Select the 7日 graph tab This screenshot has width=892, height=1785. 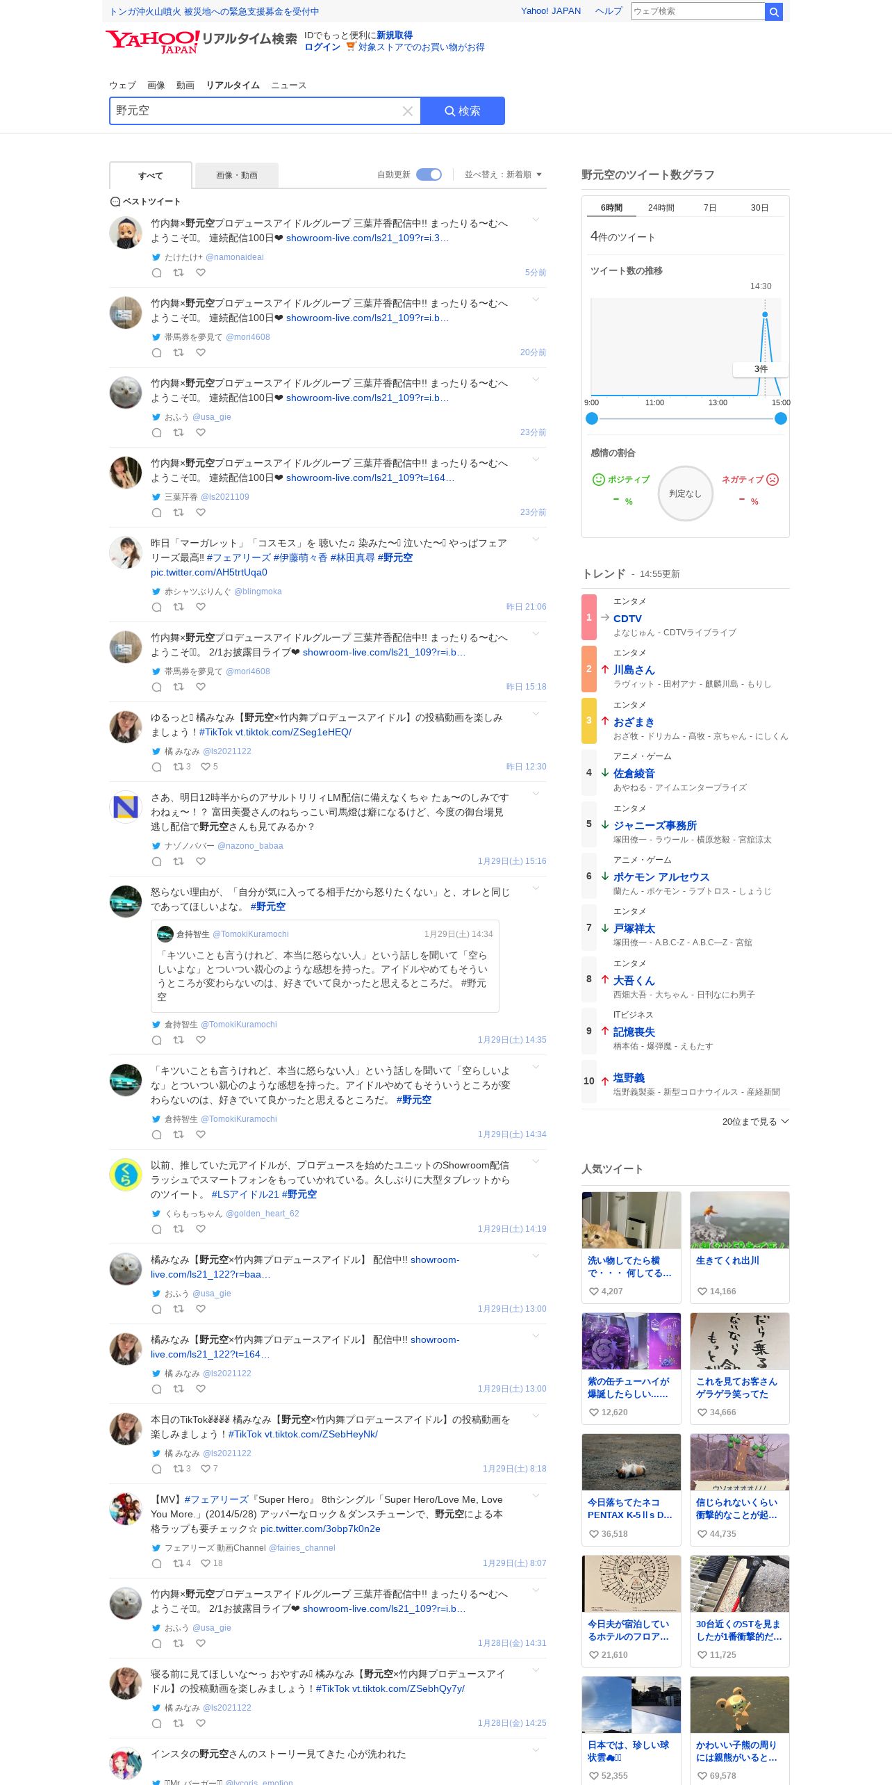tap(710, 208)
